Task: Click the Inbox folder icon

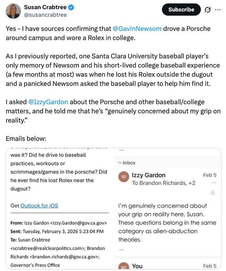Action: (x=120, y=163)
